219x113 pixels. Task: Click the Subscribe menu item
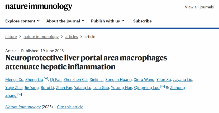[142, 21]
